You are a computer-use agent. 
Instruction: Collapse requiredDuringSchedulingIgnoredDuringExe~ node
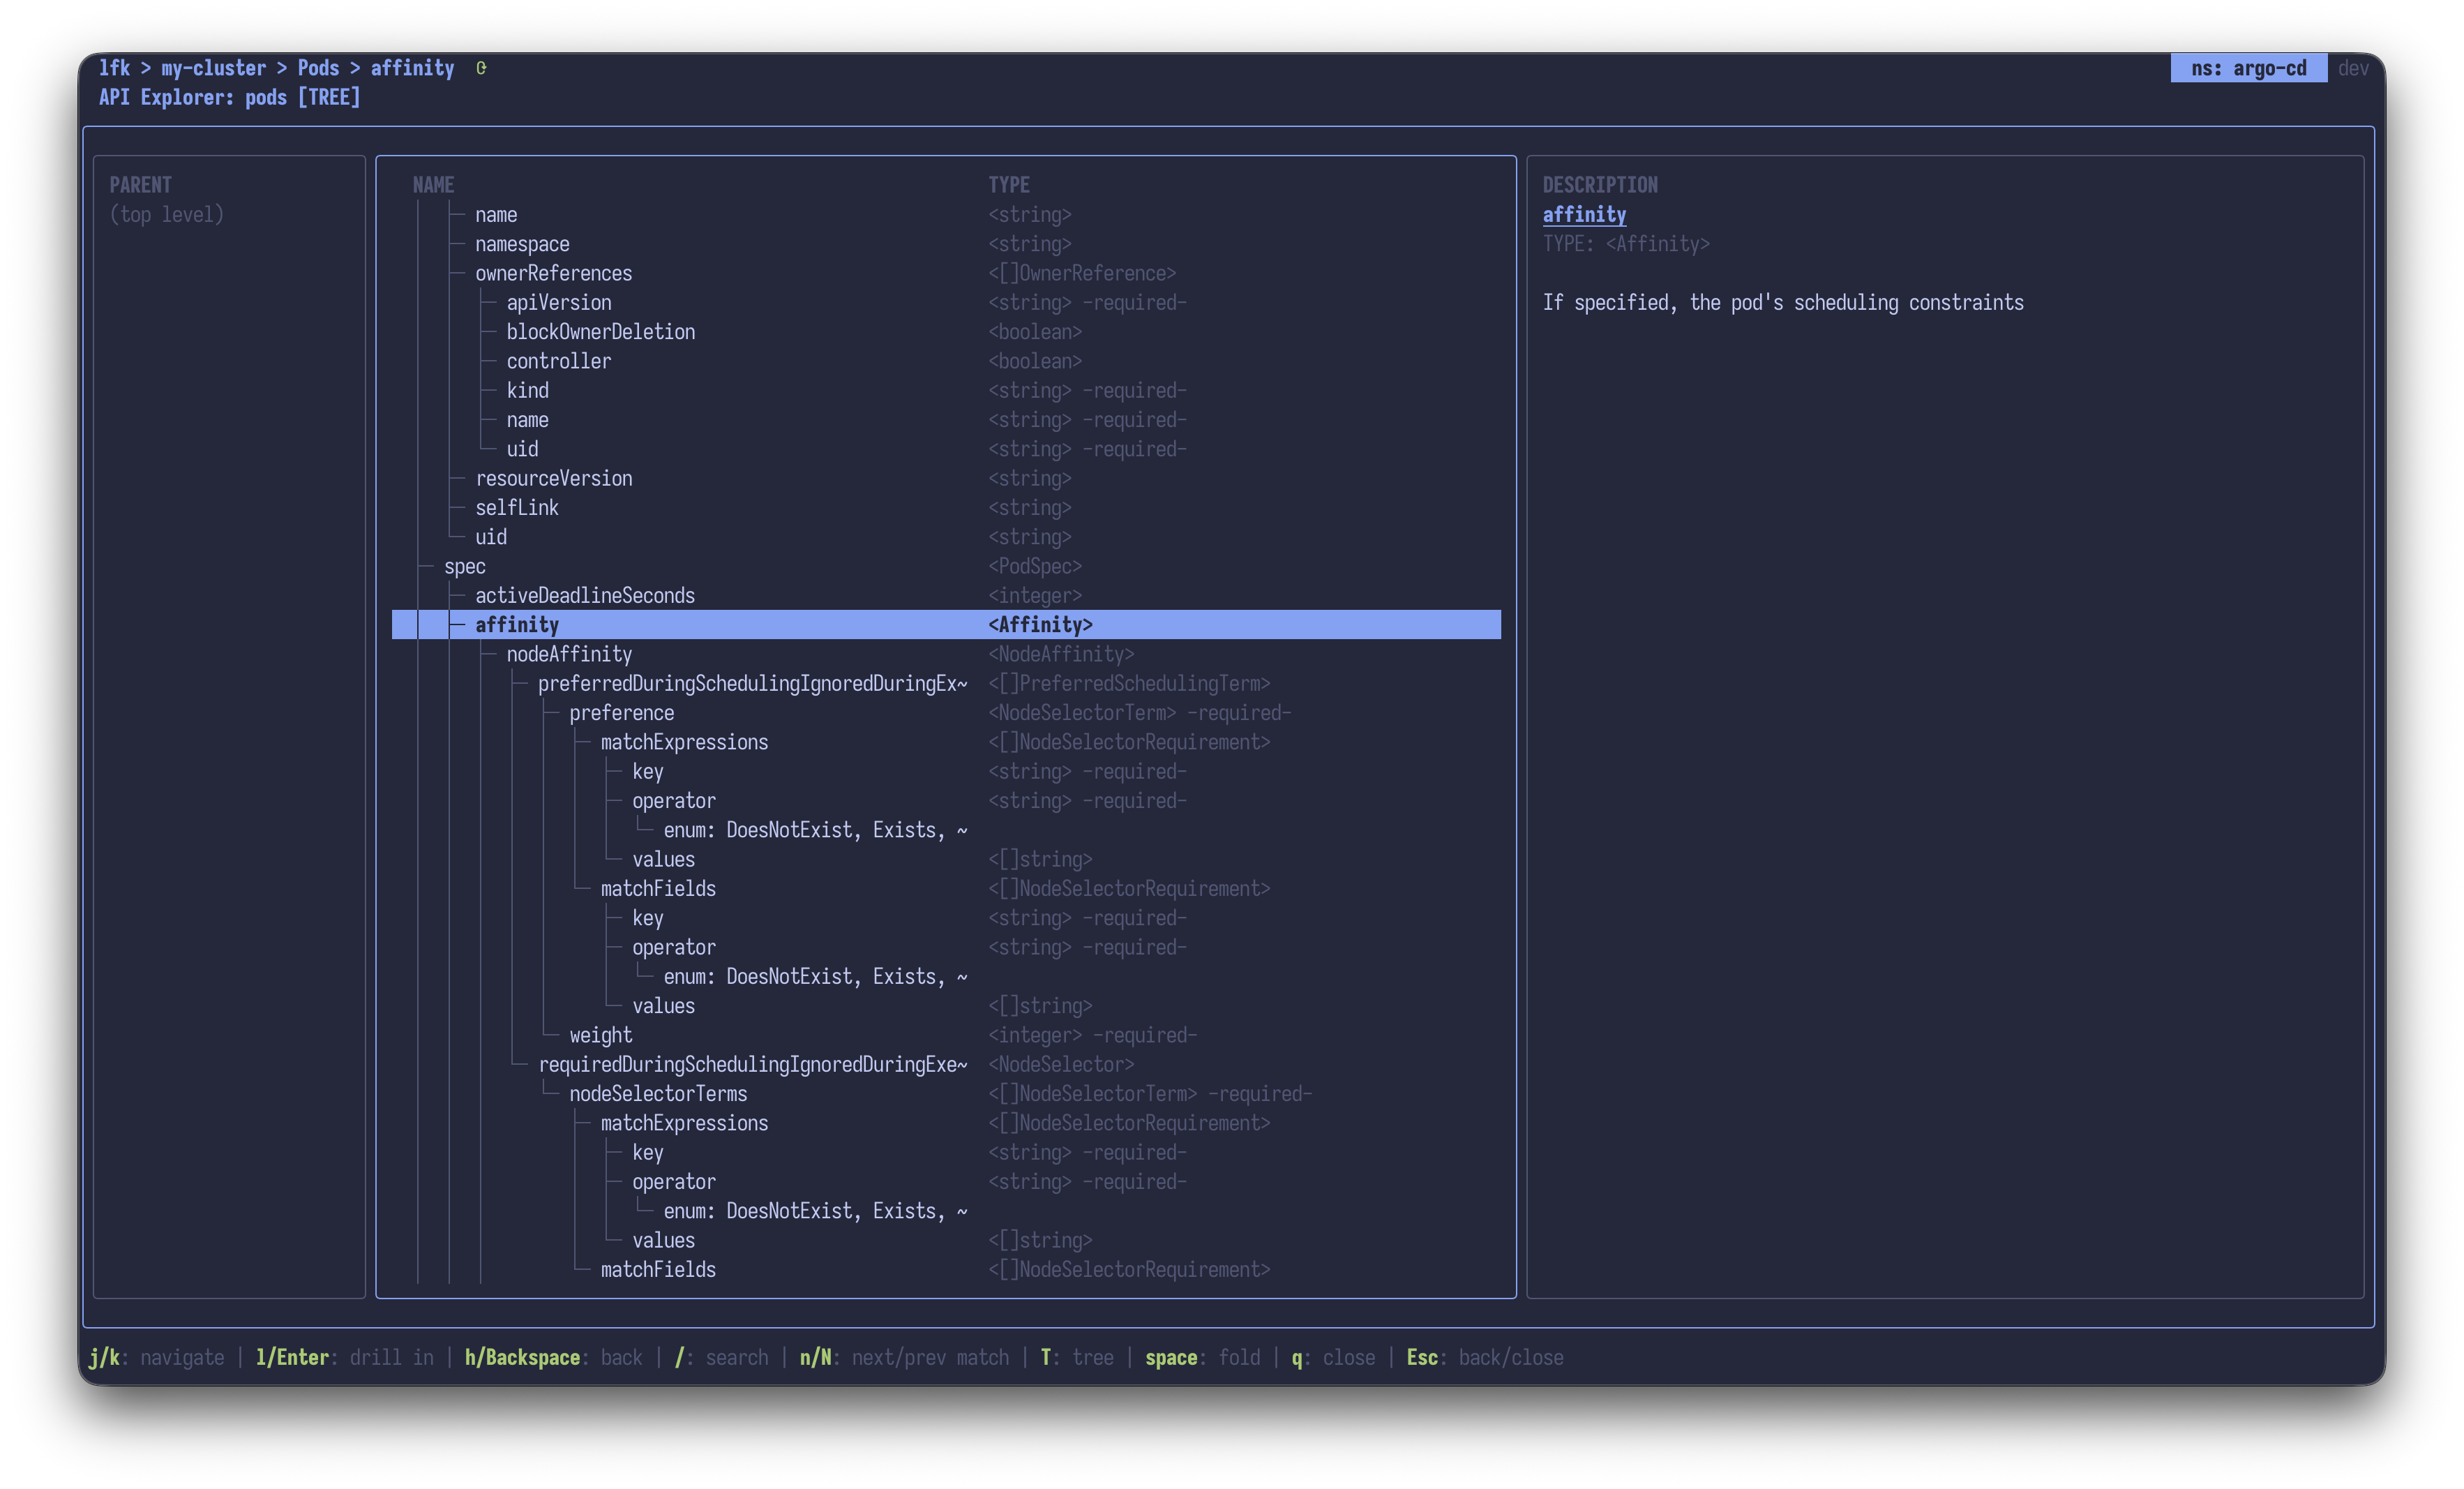[x=752, y=1064]
